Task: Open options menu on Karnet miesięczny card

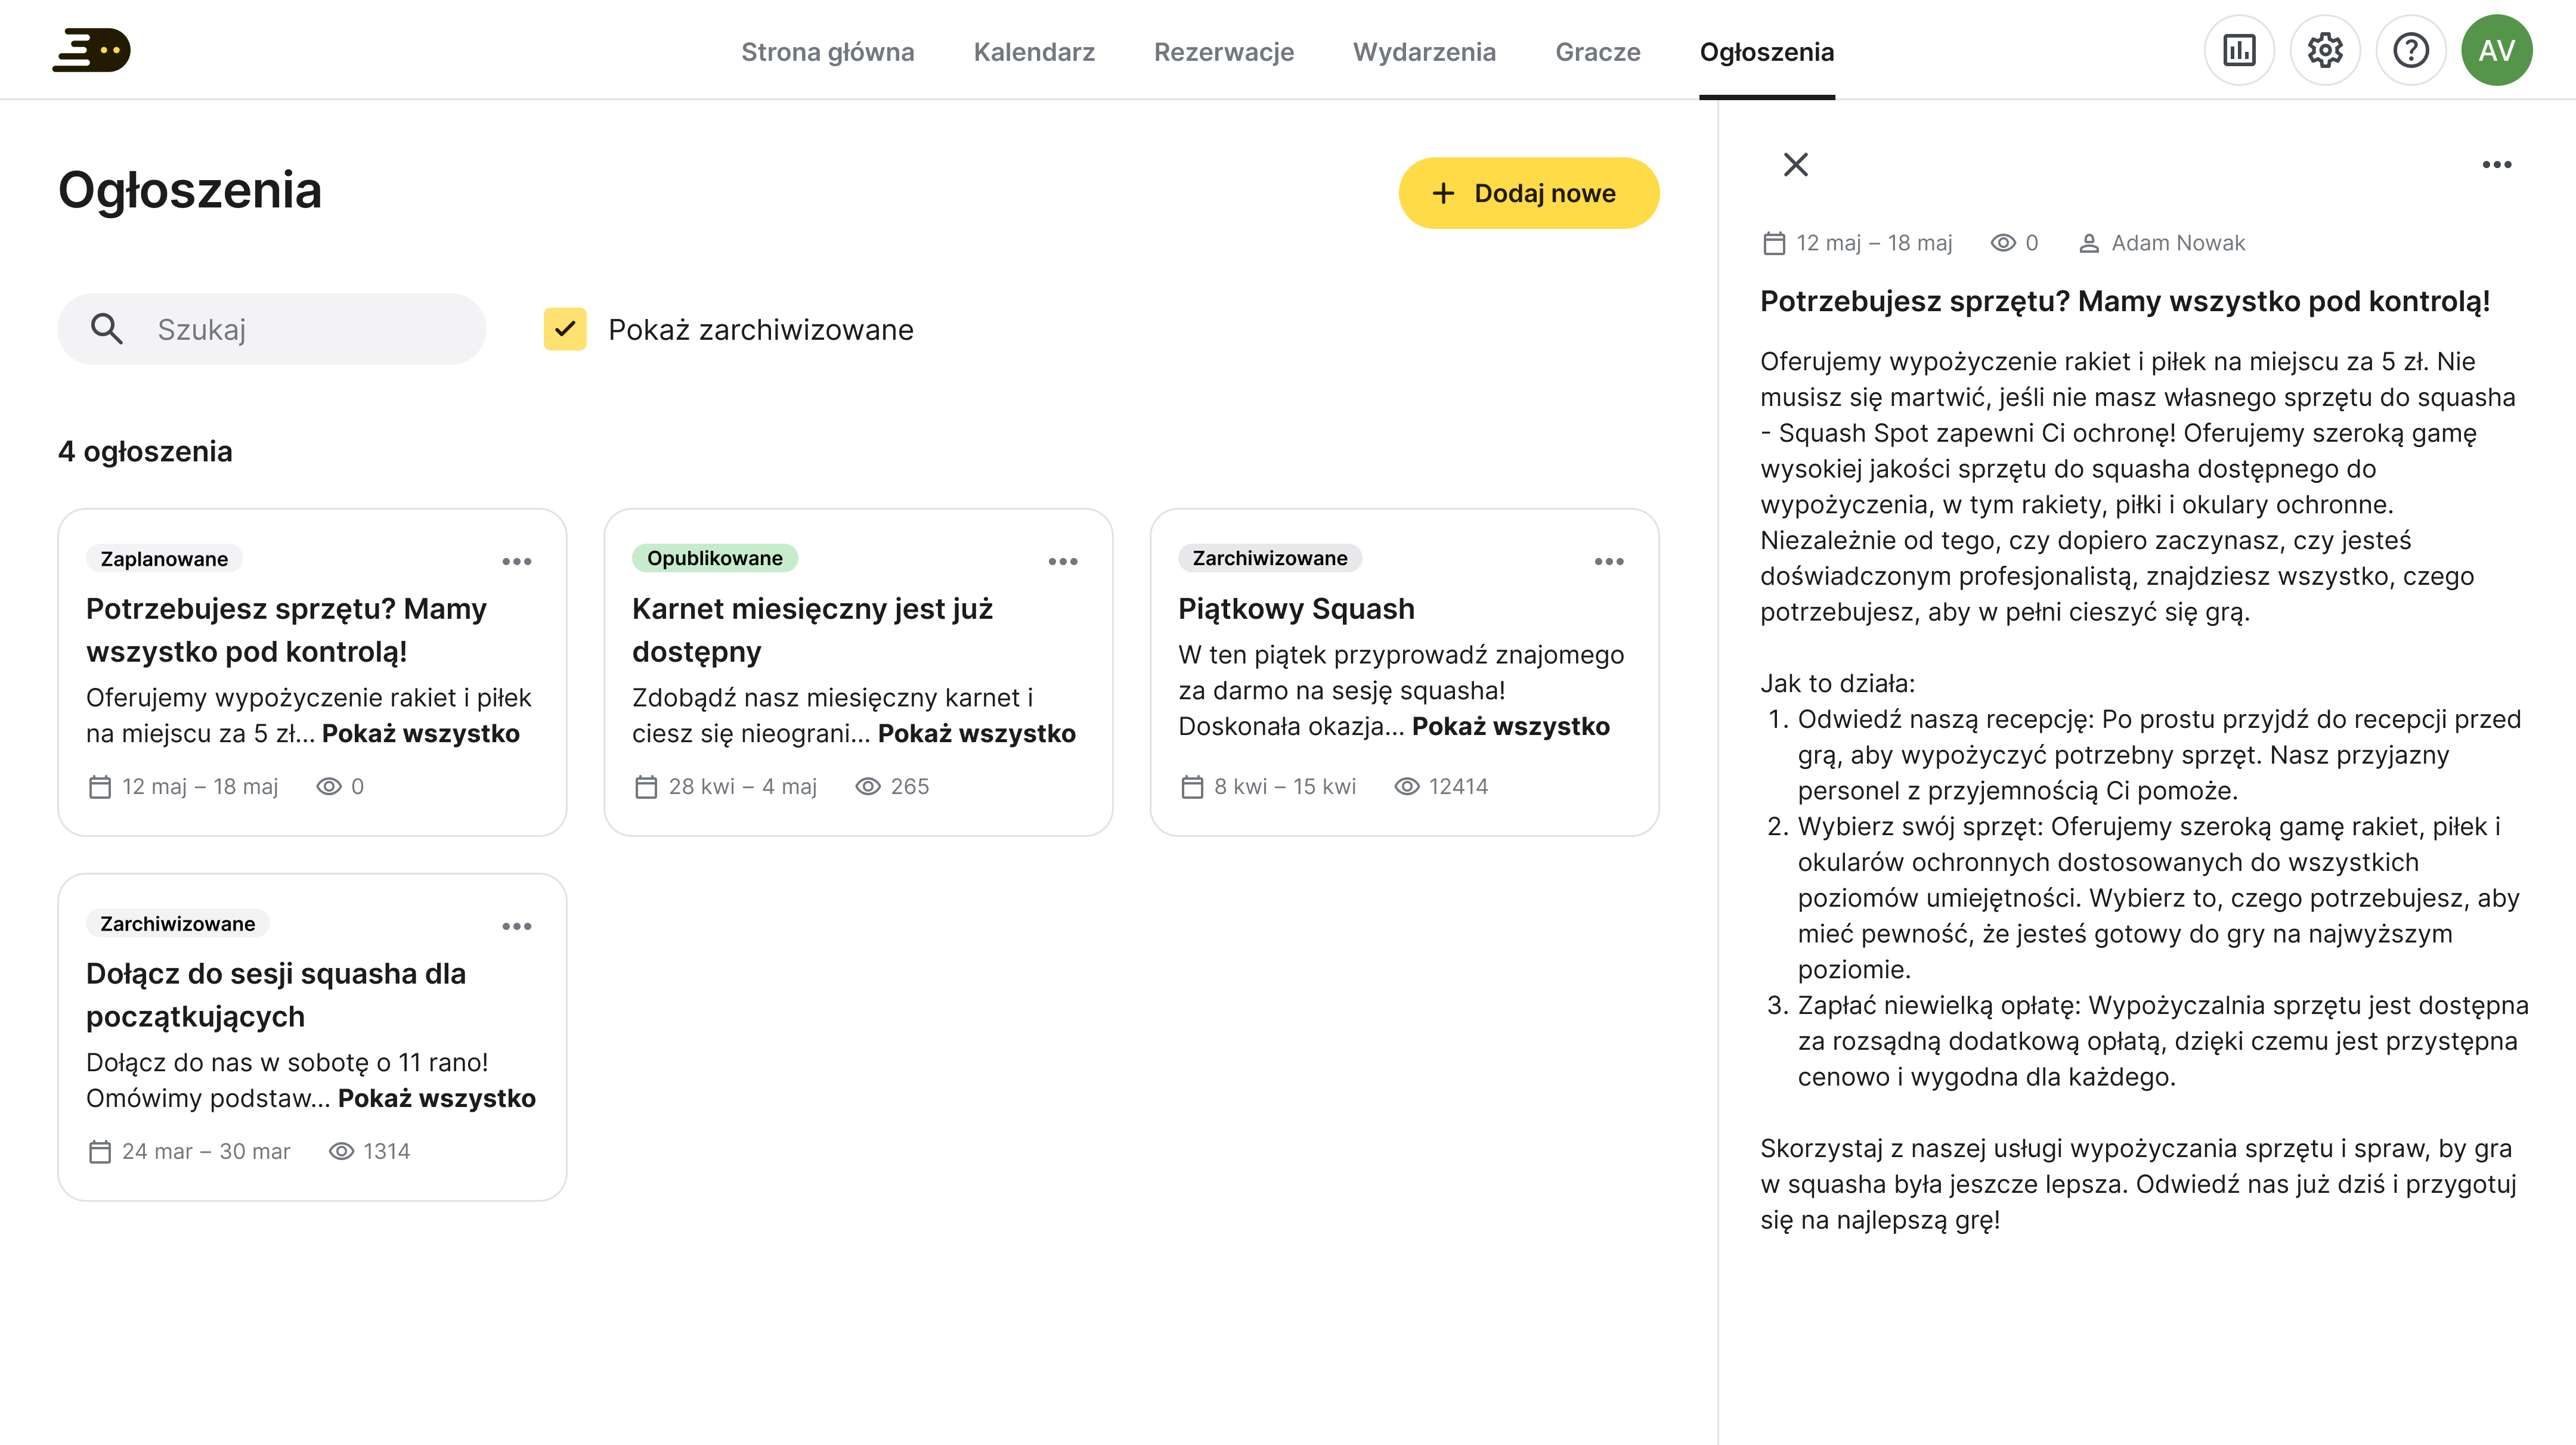Action: coord(1063,561)
